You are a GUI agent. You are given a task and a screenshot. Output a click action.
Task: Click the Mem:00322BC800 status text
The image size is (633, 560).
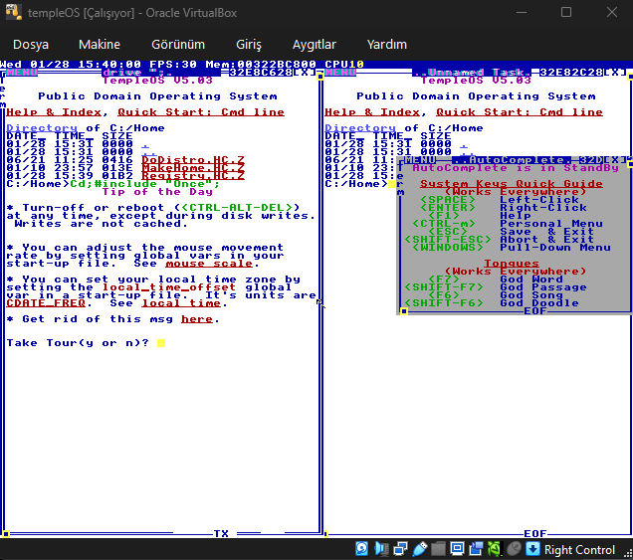pyautogui.click(x=261, y=65)
